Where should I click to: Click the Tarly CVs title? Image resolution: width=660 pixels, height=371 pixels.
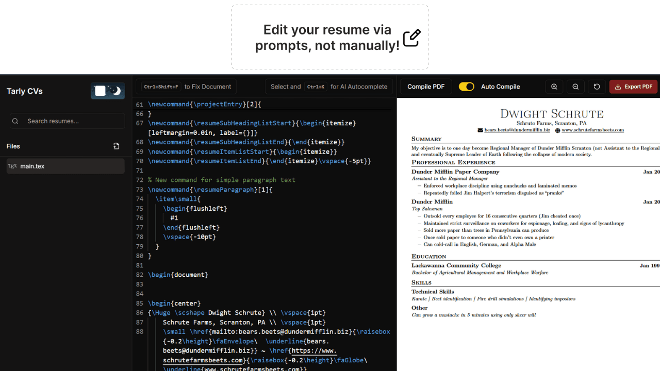(x=25, y=91)
